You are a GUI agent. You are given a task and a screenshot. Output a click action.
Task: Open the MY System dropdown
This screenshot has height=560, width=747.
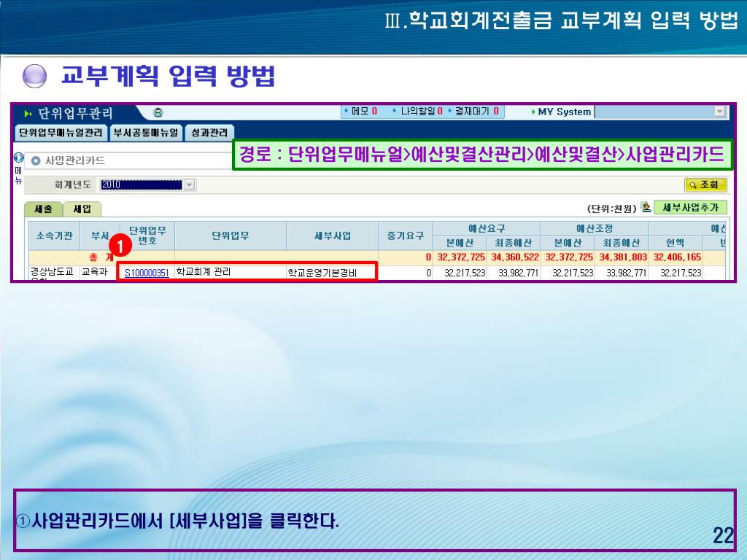click(x=719, y=112)
